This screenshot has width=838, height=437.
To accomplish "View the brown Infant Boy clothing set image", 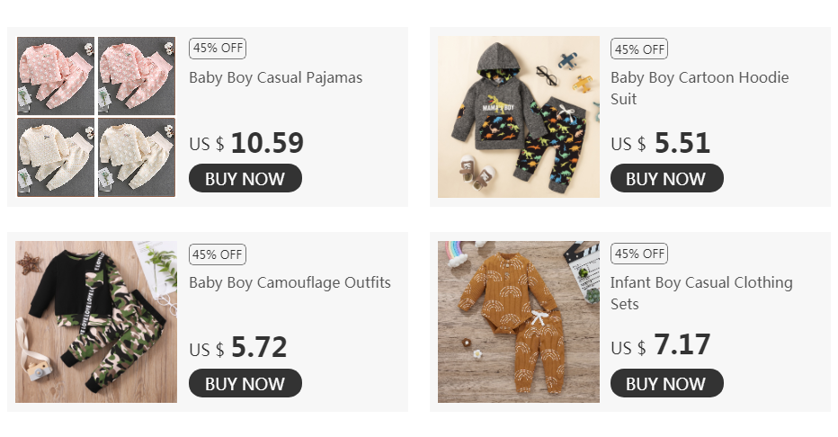I will pos(518,322).
